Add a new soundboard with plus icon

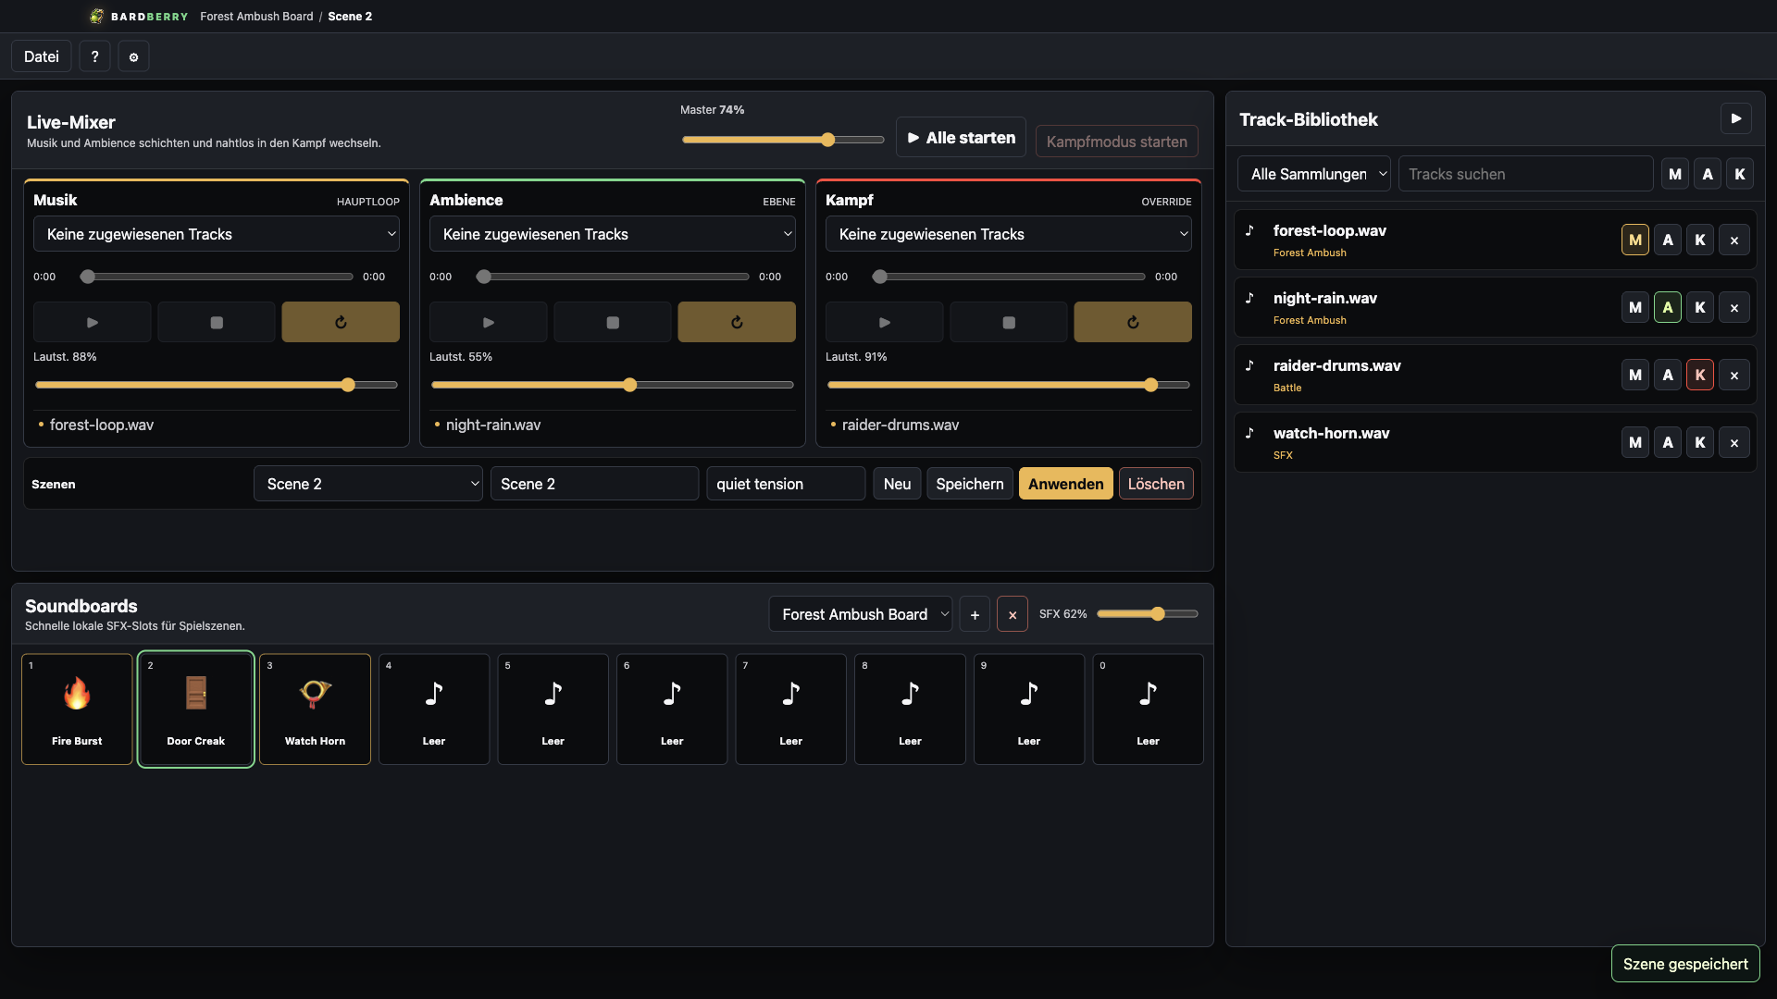tap(975, 614)
